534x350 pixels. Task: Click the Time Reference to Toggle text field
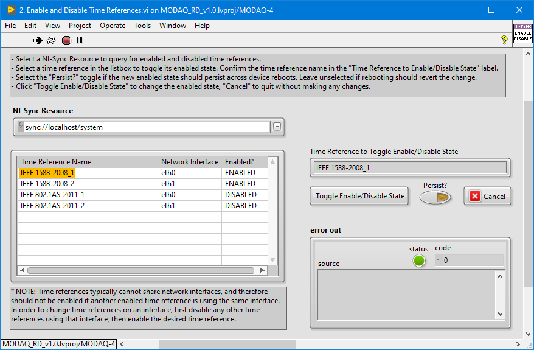(410, 167)
